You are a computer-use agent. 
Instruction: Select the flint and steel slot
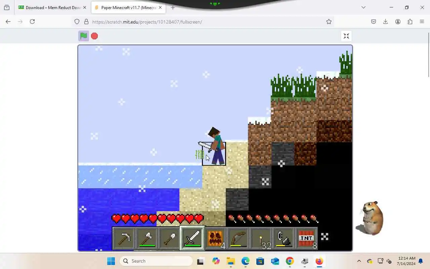[284, 238]
